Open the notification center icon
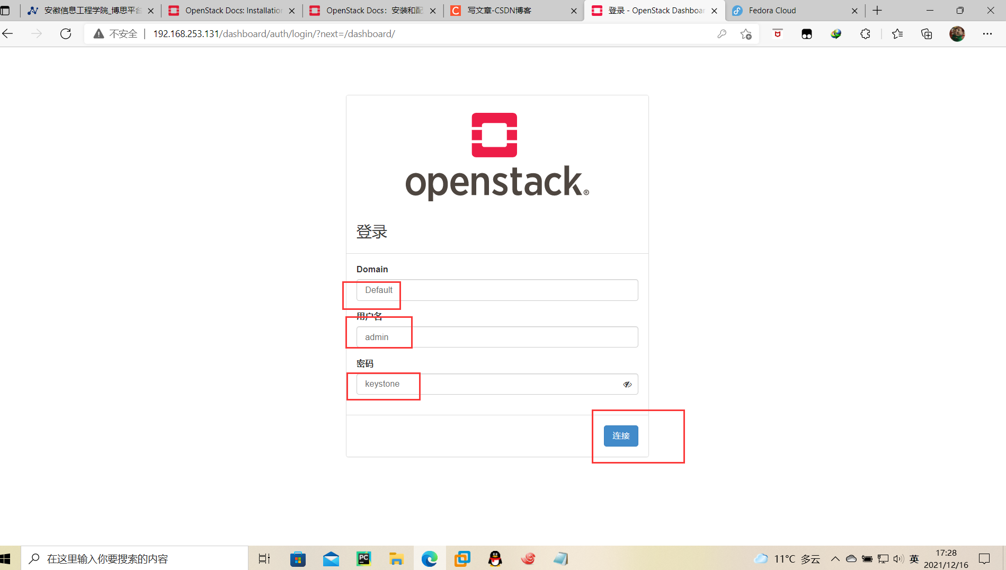The height and width of the screenshot is (570, 1006). click(984, 559)
